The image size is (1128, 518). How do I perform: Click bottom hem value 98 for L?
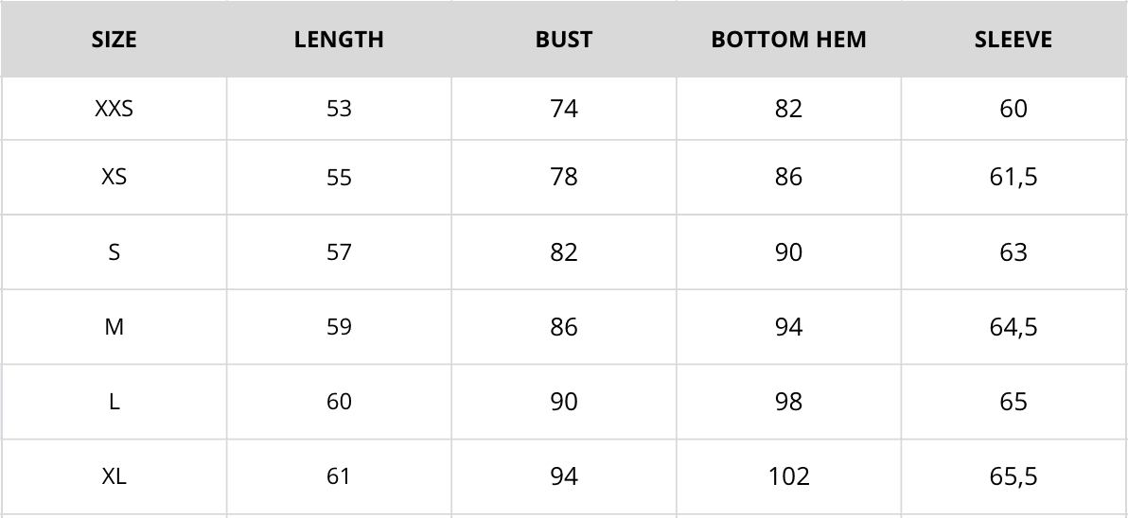pyautogui.click(x=788, y=402)
